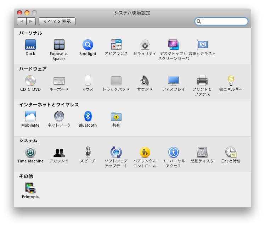The width and height of the screenshot is (265, 227).
Task: Open ディスプレイ settings
Action: pos(173,81)
